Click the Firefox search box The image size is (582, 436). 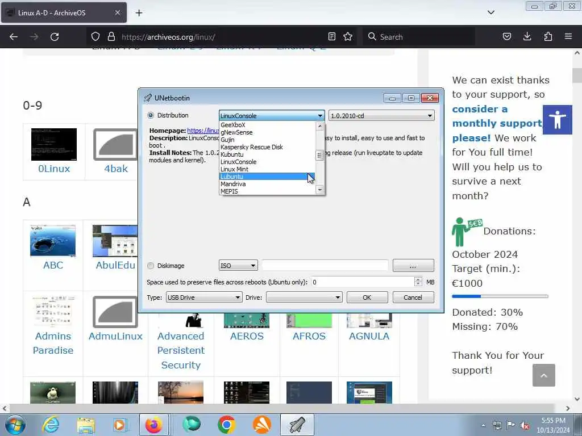(x=419, y=37)
